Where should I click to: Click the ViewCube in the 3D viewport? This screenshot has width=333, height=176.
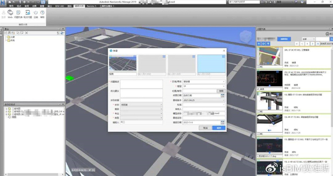pos(245,37)
